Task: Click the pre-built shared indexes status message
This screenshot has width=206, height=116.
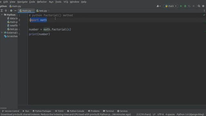Action: 66,114
